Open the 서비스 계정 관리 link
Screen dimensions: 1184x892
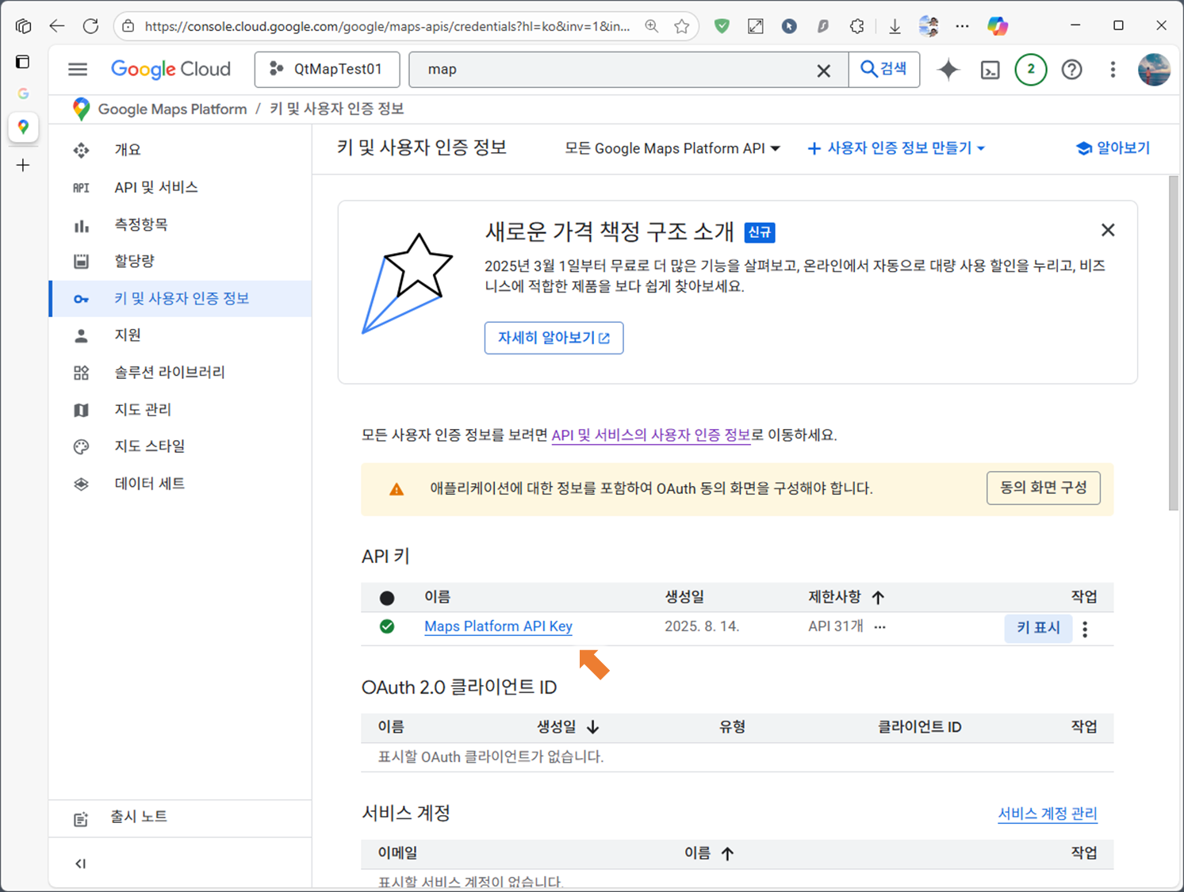(x=1048, y=814)
